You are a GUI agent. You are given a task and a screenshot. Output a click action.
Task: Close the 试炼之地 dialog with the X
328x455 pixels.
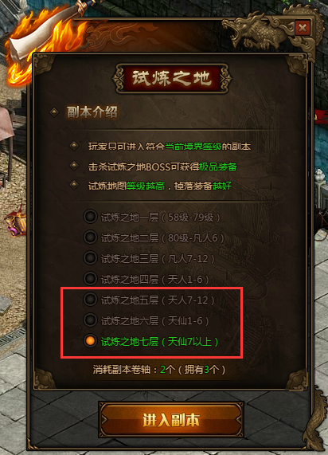pyautogui.click(x=303, y=28)
